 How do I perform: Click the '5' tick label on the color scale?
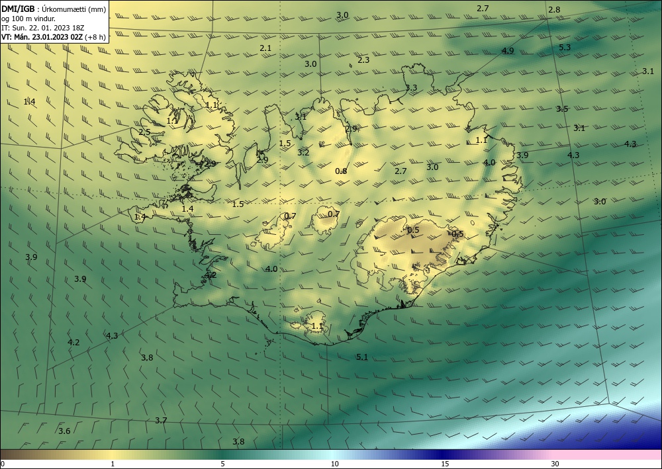(222, 464)
